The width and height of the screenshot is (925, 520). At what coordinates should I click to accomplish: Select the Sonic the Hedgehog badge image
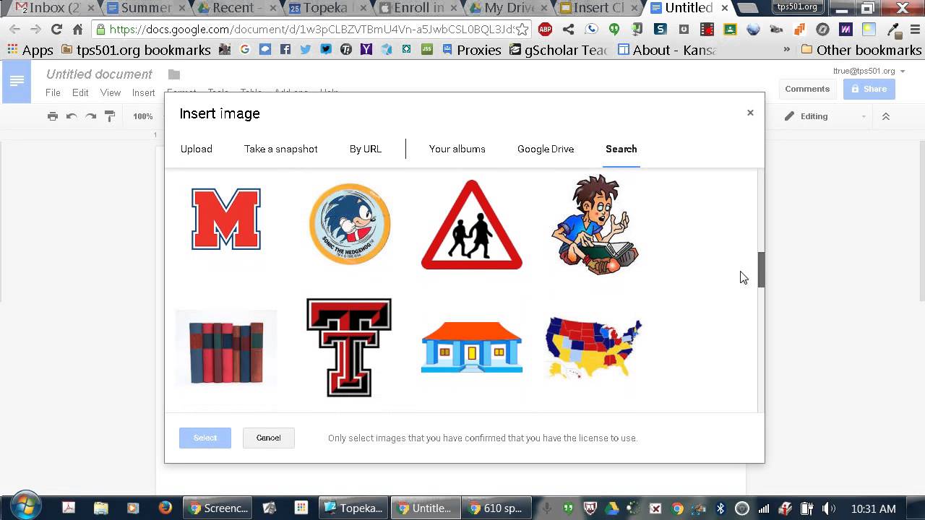(x=350, y=224)
